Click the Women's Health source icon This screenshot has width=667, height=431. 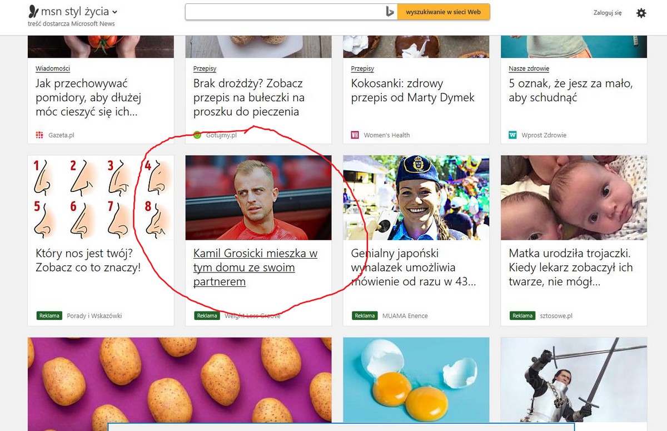point(355,135)
